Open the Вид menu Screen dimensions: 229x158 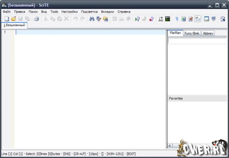(44, 12)
